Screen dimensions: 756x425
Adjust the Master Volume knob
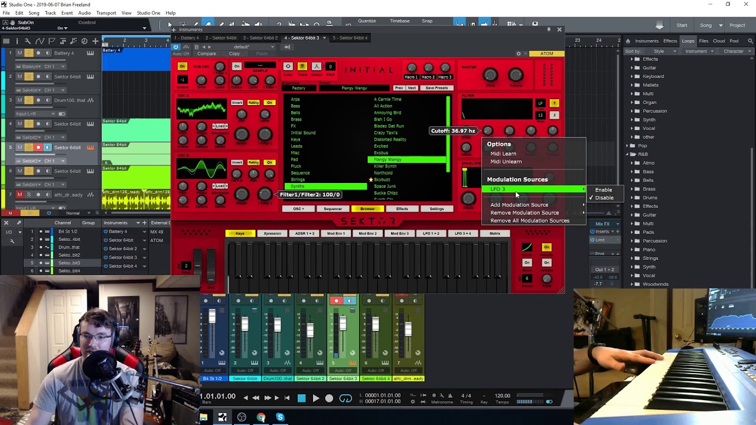tap(516, 74)
